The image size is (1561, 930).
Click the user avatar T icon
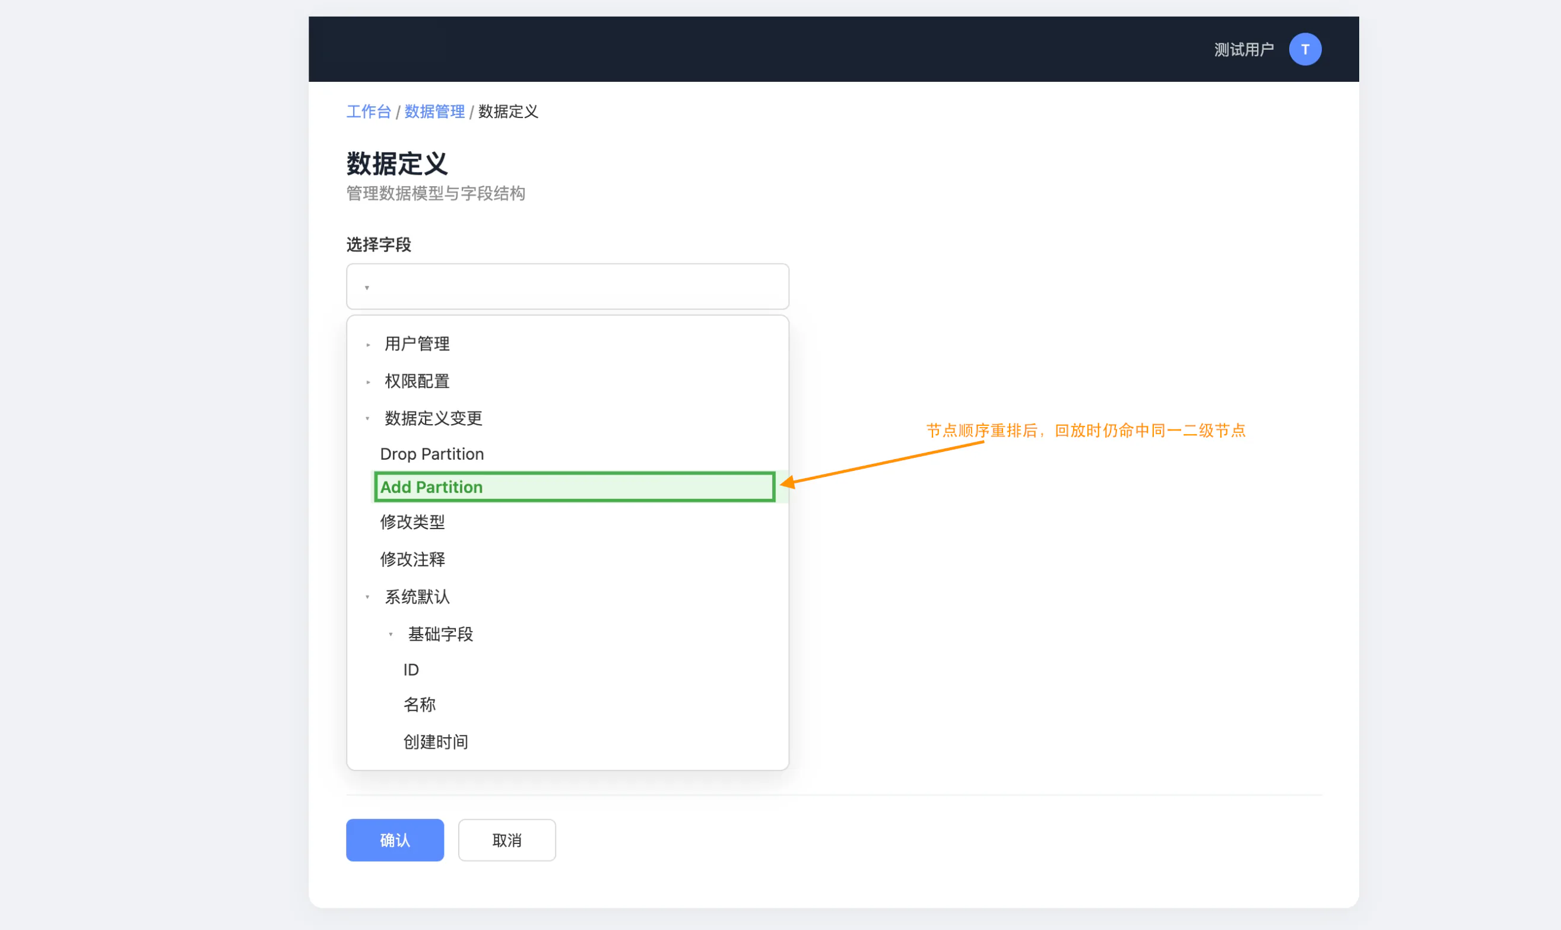pyautogui.click(x=1305, y=49)
